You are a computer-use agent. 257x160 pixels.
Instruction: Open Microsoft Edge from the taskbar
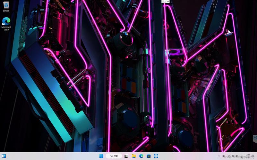(141, 156)
